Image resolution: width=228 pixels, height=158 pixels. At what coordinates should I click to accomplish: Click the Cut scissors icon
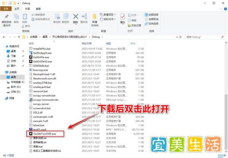point(23,26)
